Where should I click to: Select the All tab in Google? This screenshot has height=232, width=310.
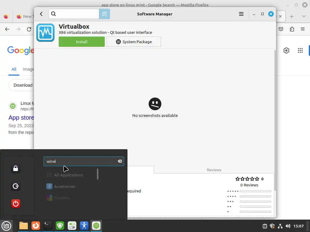pyautogui.click(x=14, y=69)
